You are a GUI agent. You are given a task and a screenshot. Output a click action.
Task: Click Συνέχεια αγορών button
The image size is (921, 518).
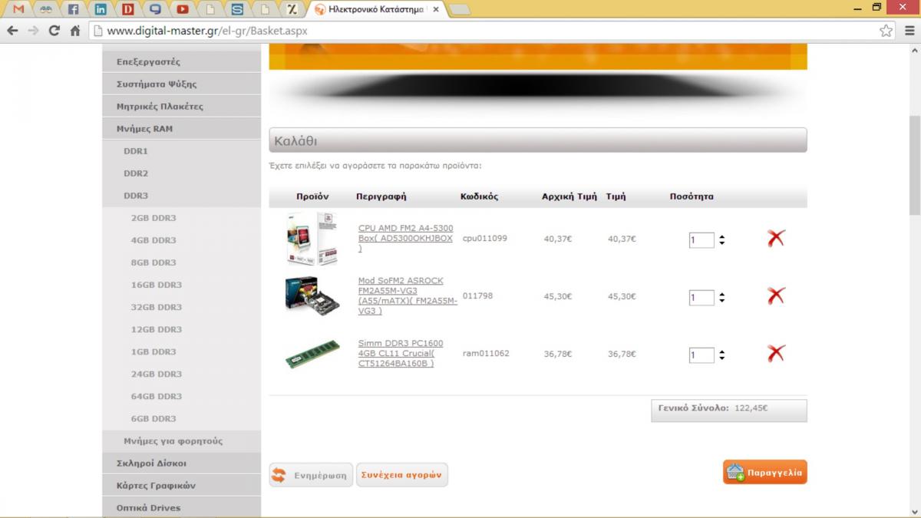click(402, 475)
